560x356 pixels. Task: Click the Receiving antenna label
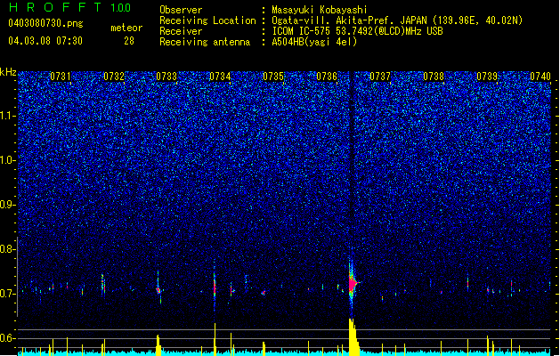pos(205,42)
